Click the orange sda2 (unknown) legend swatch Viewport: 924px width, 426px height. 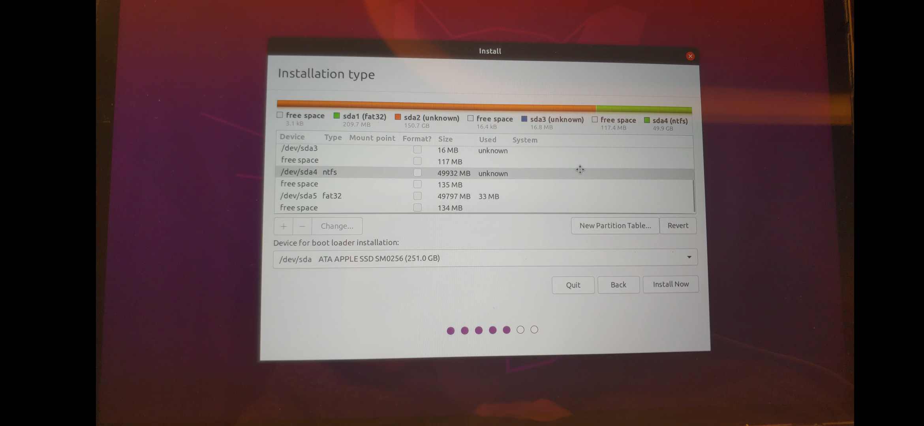tap(398, 117)
